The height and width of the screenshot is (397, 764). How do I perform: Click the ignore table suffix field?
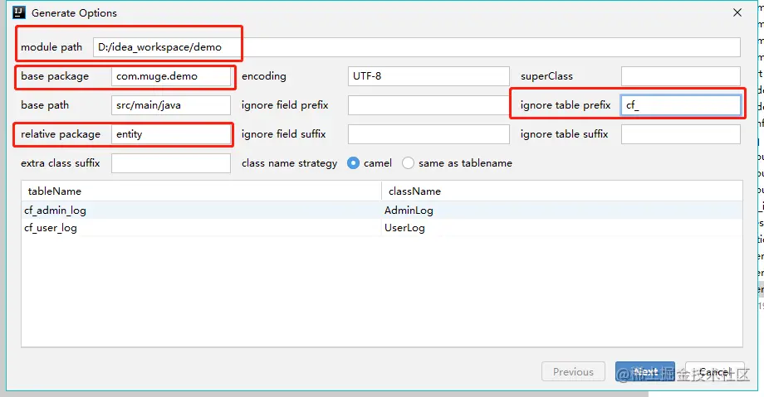(681, 134)
